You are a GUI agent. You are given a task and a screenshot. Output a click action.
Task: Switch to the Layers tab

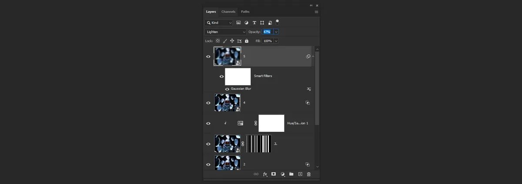click(x=211, y=11)
